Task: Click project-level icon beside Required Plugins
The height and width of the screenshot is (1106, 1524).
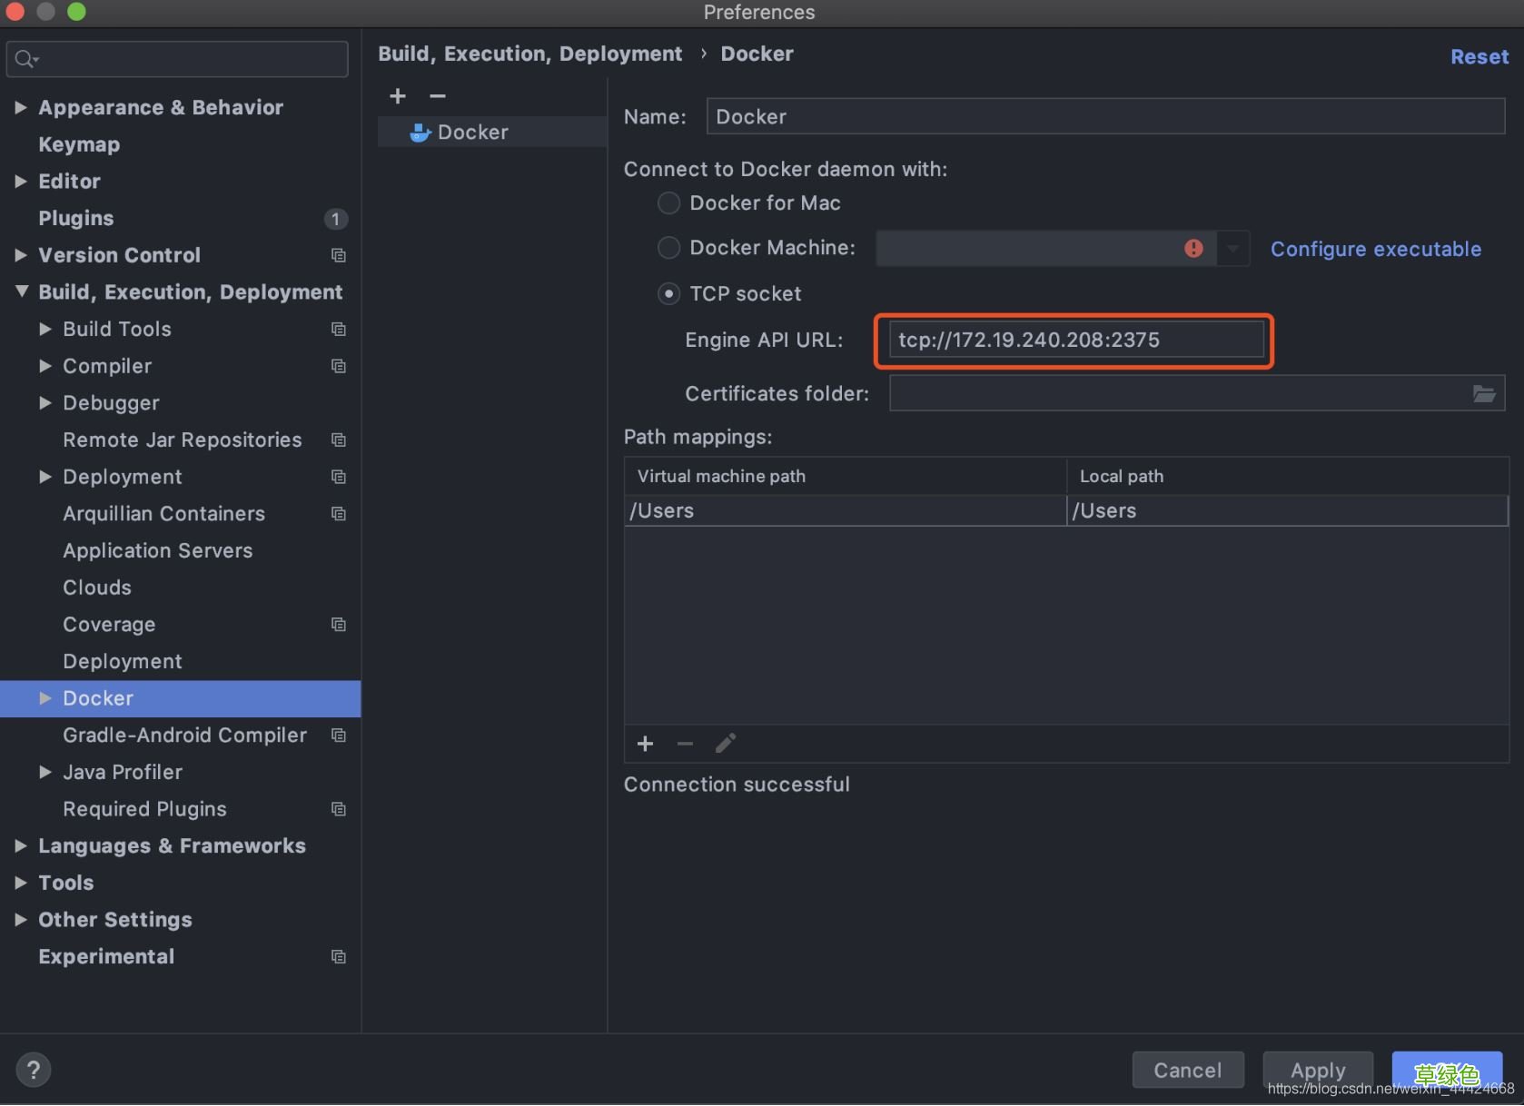Action: [x=339, y=809]
